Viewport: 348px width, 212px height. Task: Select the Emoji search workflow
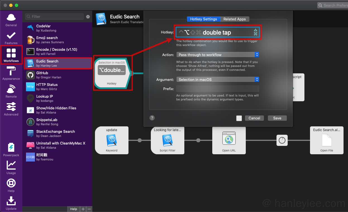[58, 40]
